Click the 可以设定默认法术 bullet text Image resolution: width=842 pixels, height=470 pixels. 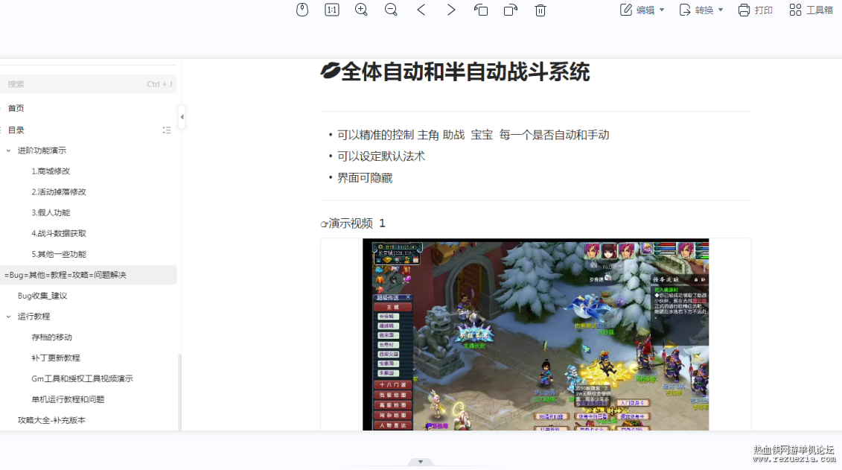click(380, 156)
